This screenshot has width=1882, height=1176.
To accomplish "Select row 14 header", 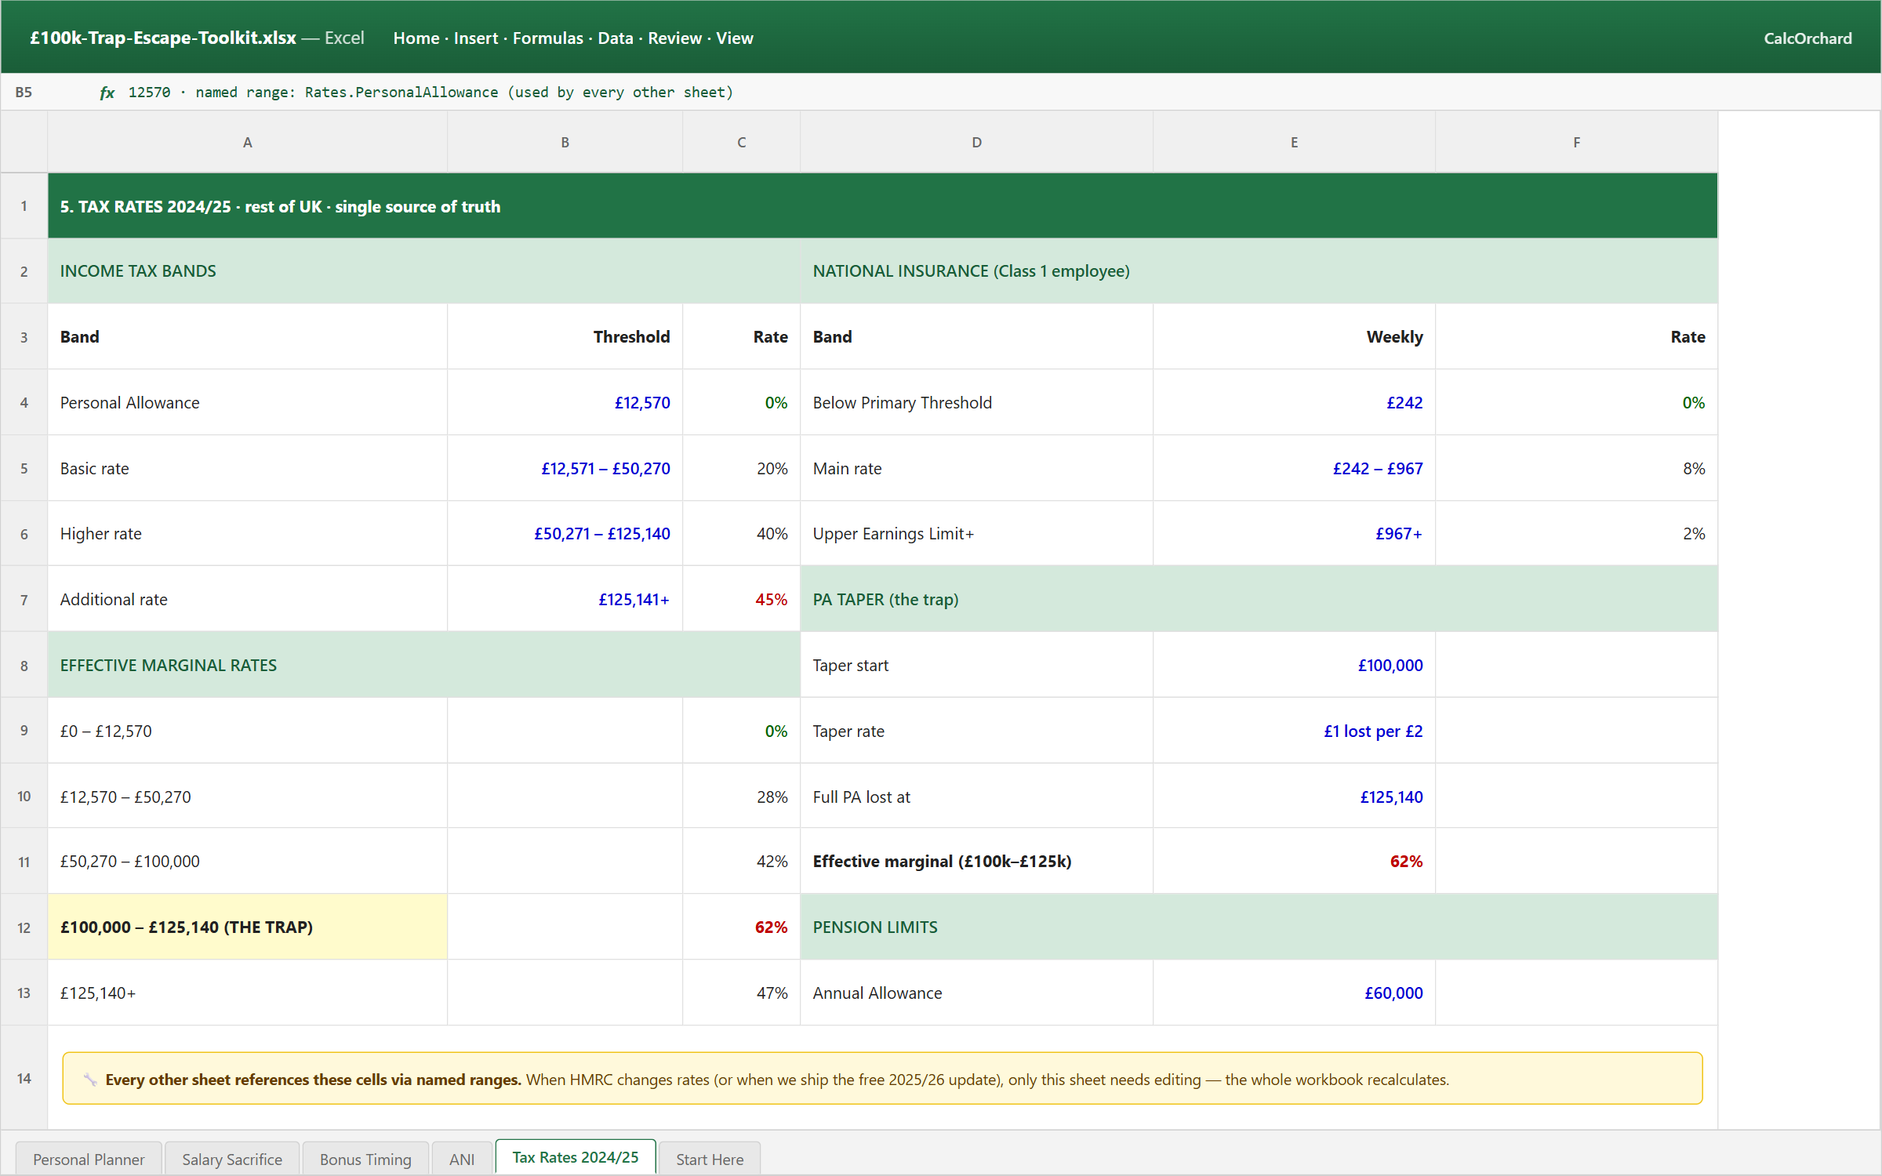I will tap(24, 1079).
